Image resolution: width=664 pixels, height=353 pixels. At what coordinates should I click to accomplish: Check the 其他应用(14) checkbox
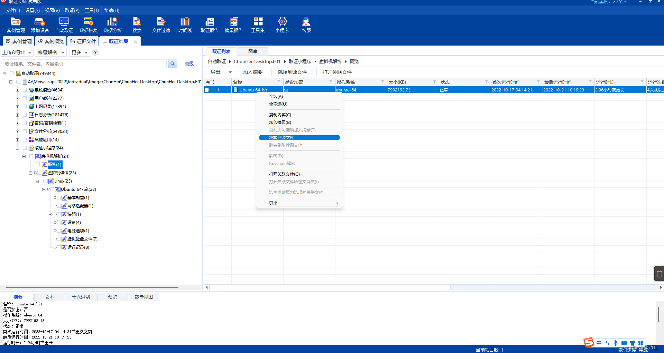tap(25, 139)
